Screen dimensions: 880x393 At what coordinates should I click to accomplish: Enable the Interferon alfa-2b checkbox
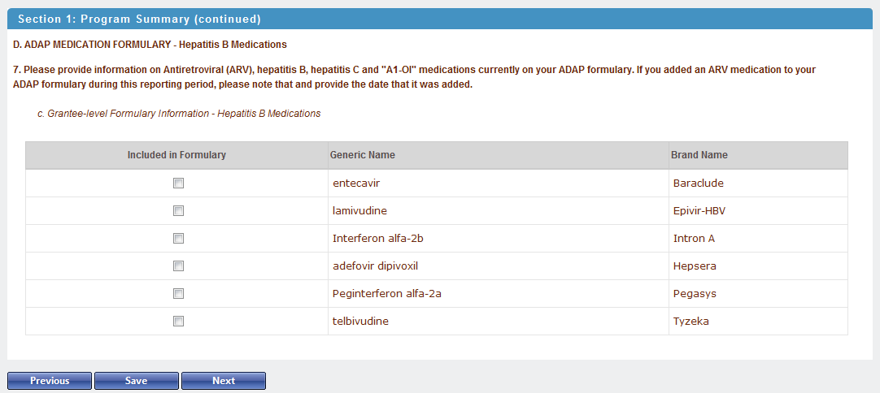click(178, 239)
